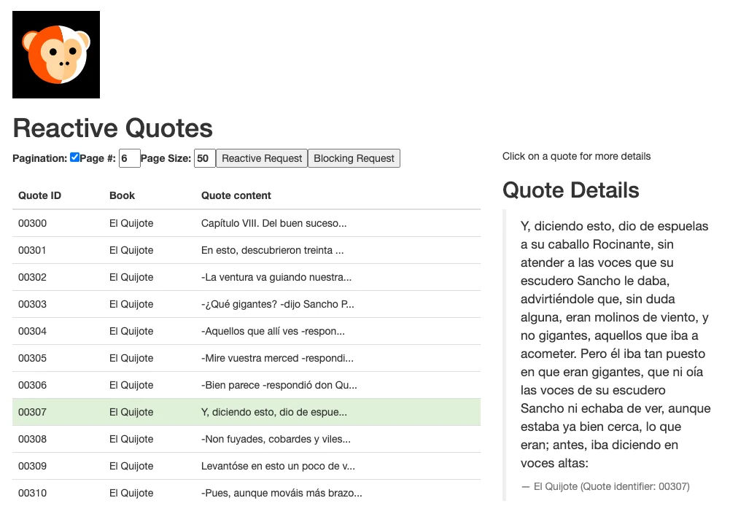This screenshot has width=730, height=506.
Task: Select highlighted quote ID 00307
Action: [32, 413]
